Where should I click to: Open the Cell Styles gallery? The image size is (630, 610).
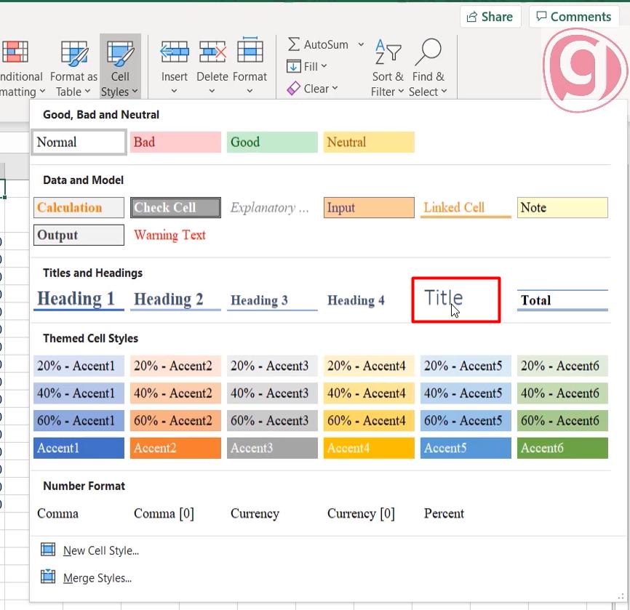[120, 65]
